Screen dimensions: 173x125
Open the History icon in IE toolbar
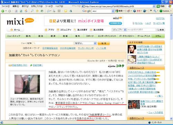coord(42,11)
